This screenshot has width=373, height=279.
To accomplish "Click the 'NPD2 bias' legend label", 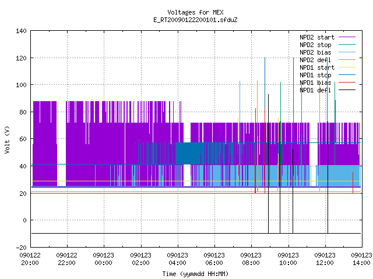I will (315, 52).
